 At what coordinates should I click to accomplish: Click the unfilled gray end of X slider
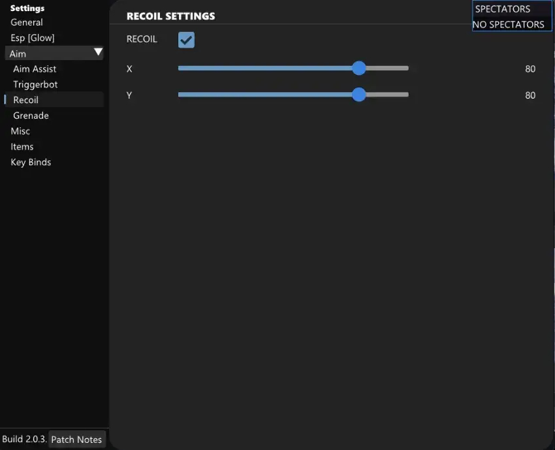388,69
